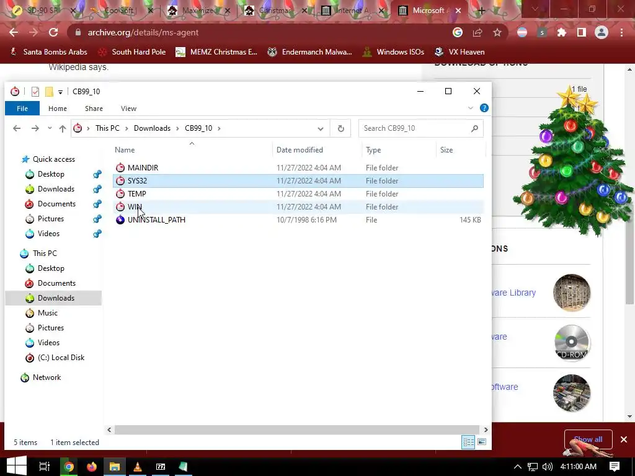
Task: Show hidden system tray icons
Action: tap(517, 467)
